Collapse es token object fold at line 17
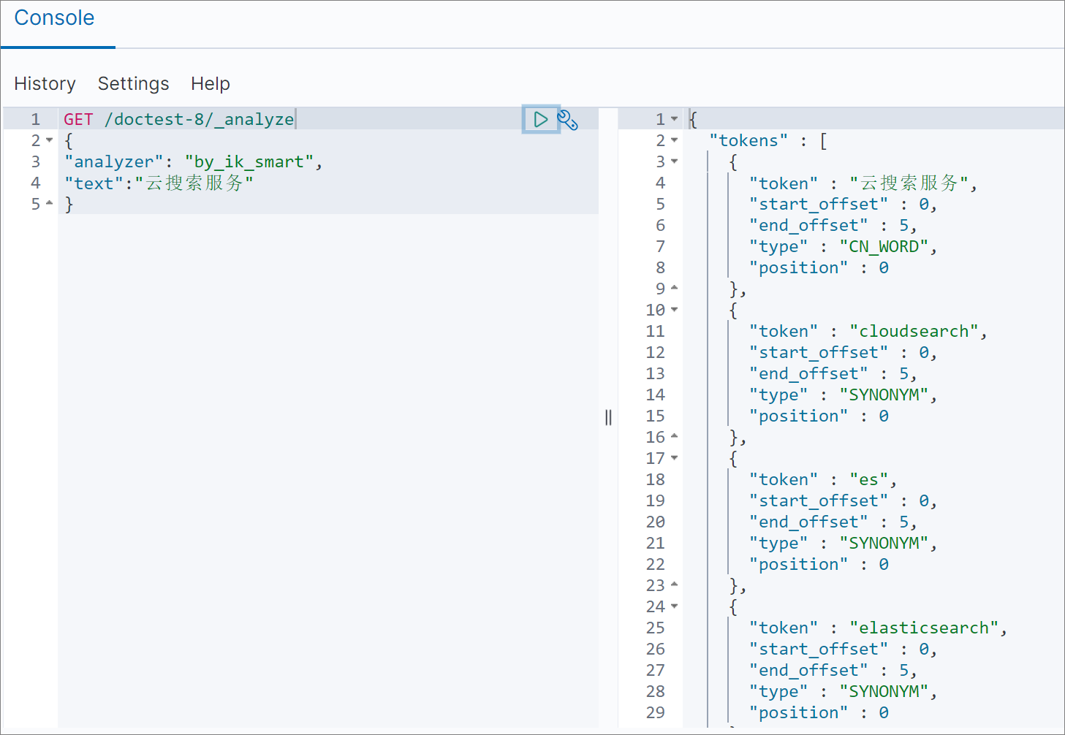Viewport: 1065px width, 735px height. 675,457
